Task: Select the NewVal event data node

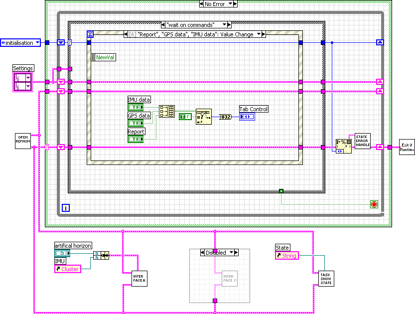Action: click(x=103, y=57)
